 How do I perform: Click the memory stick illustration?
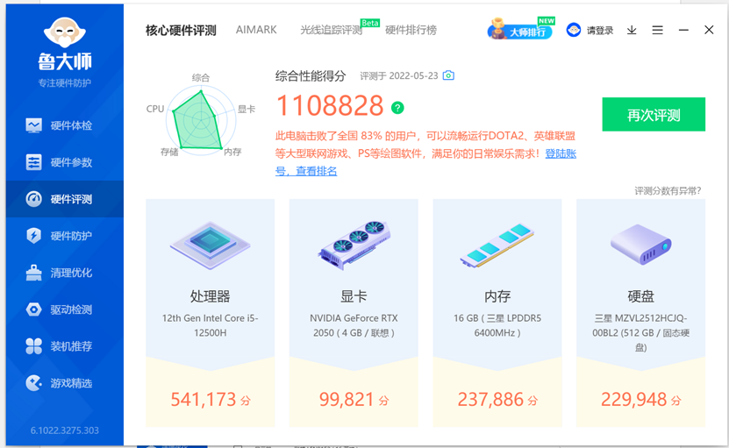tap(497, 245)
